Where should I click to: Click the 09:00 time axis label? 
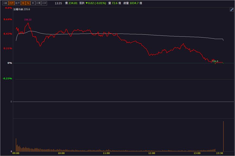pos(16,153)
